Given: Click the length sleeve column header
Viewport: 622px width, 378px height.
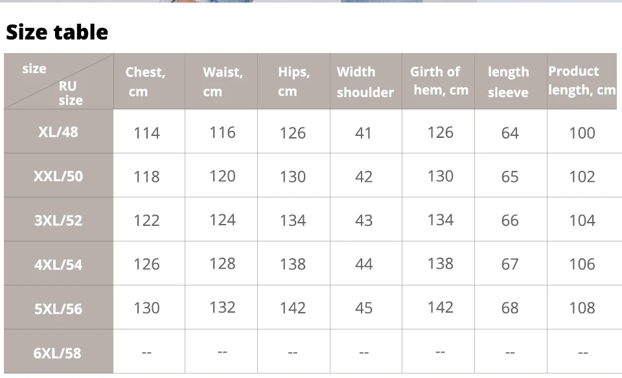Looking at the screenshot, I should [509, 82].
